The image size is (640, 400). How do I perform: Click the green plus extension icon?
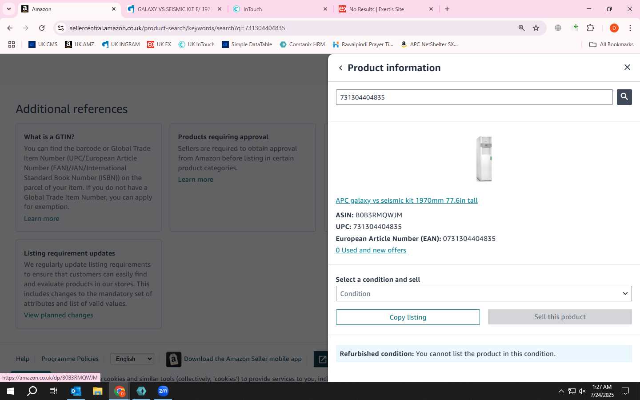(x=575, y=28)
